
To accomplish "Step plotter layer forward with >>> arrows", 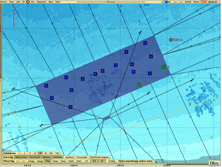I will click(x=23, y=161).
